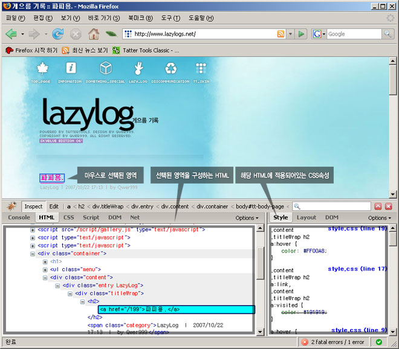
Task: Click the green Go arrow button
Action: 301,34
